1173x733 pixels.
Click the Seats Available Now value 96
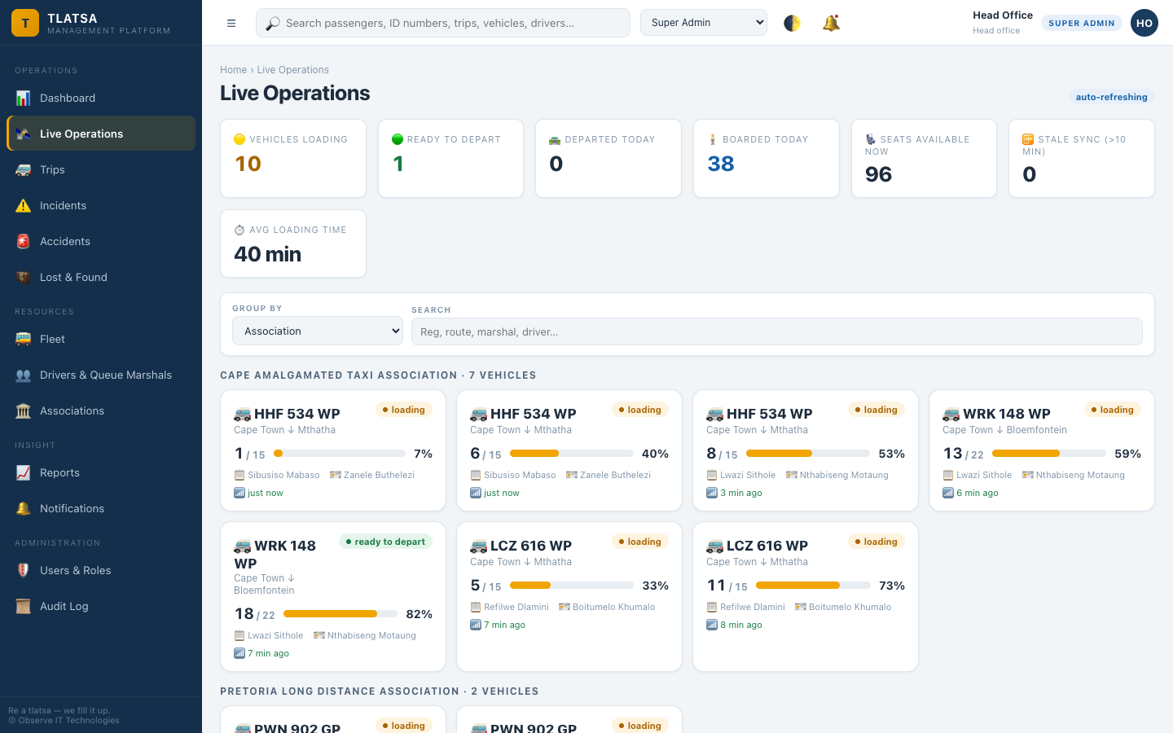[879, 174]
